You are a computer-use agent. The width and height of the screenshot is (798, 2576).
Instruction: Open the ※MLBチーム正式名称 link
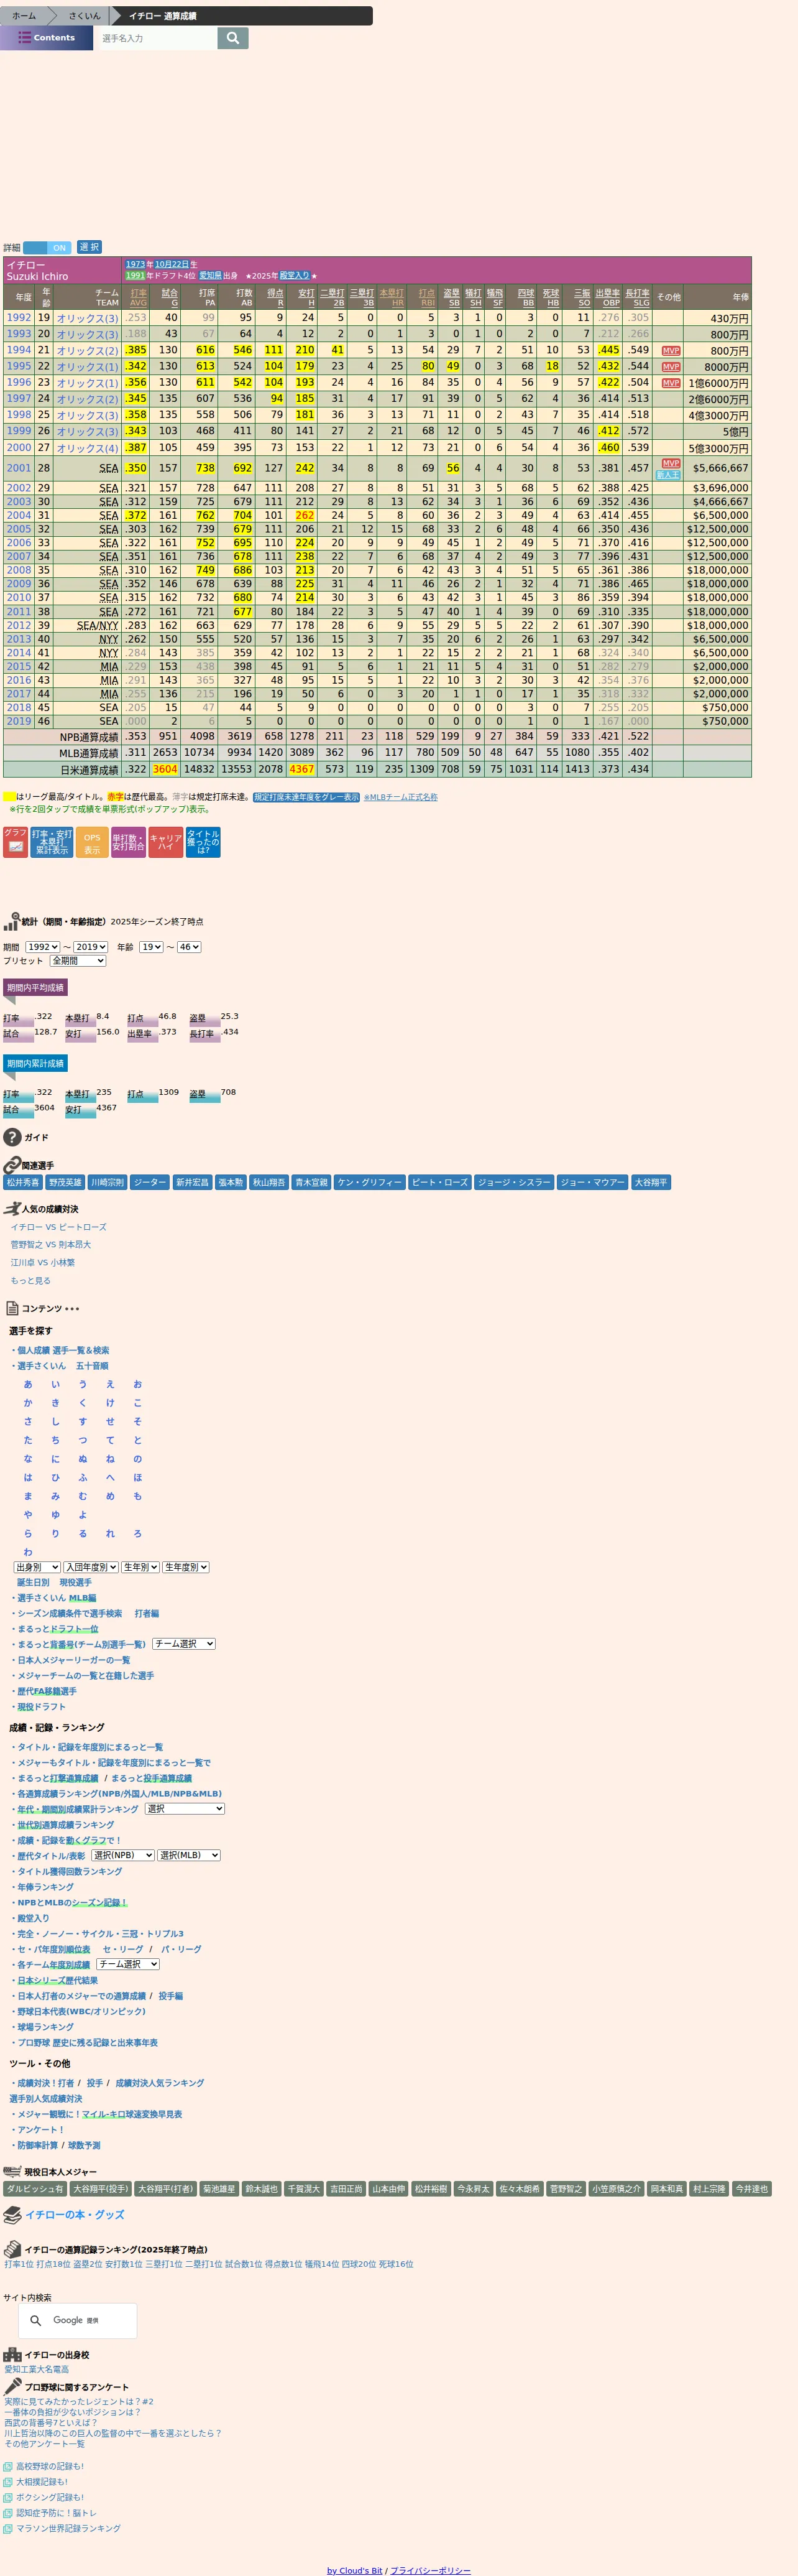[x=400, y=797]
